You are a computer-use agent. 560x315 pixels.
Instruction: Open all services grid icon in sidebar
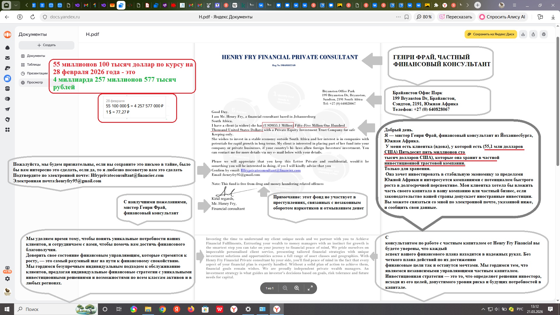8,129
